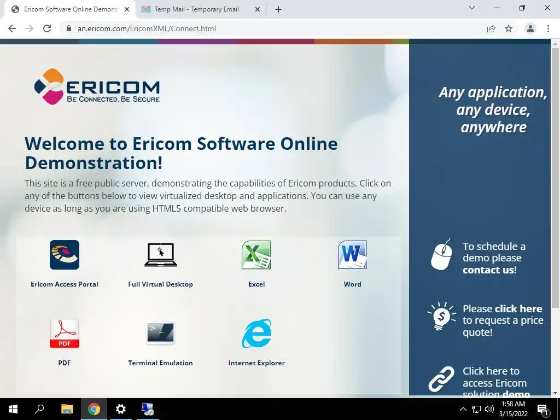Click the lightbulb price quote icon
Screen dimensions: 560x420
pyautogui.click(x=442, y=316)
